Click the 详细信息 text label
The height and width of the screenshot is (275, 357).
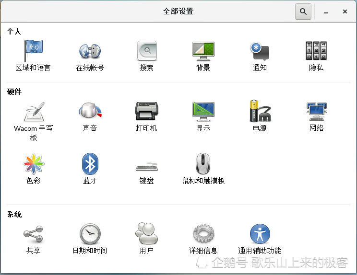[x=203, y=251]
